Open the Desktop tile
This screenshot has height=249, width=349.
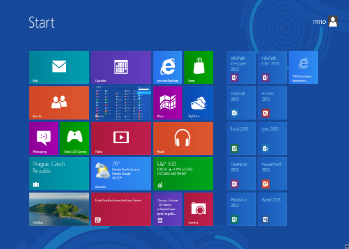pos(59,209)
